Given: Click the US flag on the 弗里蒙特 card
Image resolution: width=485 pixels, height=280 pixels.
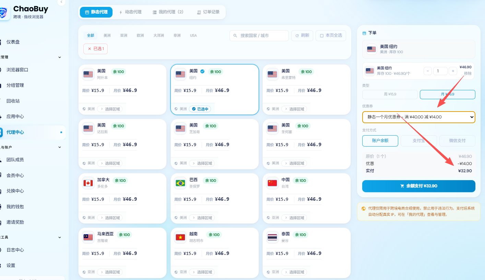Looking at the screenshot, I should [x=272, y=74].
